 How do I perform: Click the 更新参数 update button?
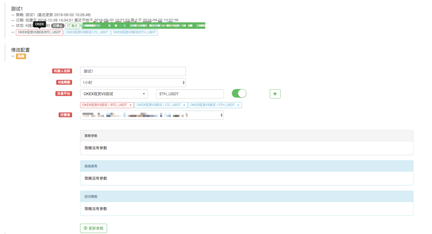[x=93, y=228]
